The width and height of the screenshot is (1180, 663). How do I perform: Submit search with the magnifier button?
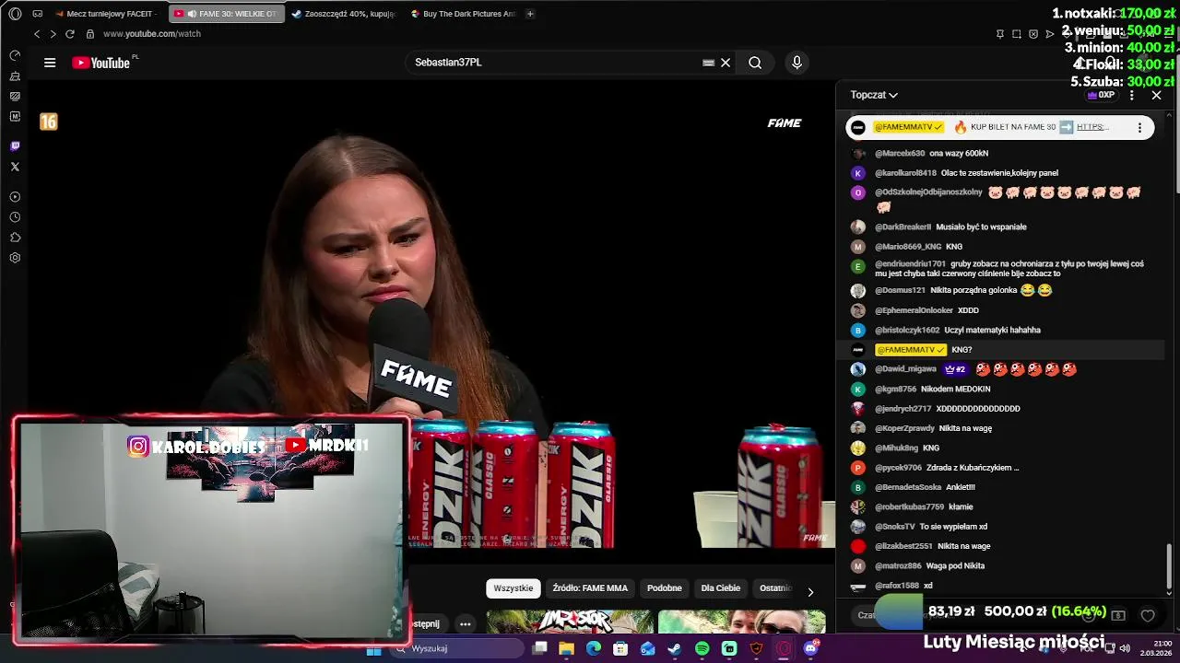point(755,63)
